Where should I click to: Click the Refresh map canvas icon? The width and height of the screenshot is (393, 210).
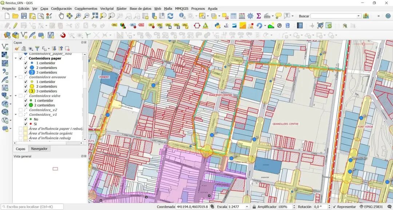[170, 16]
